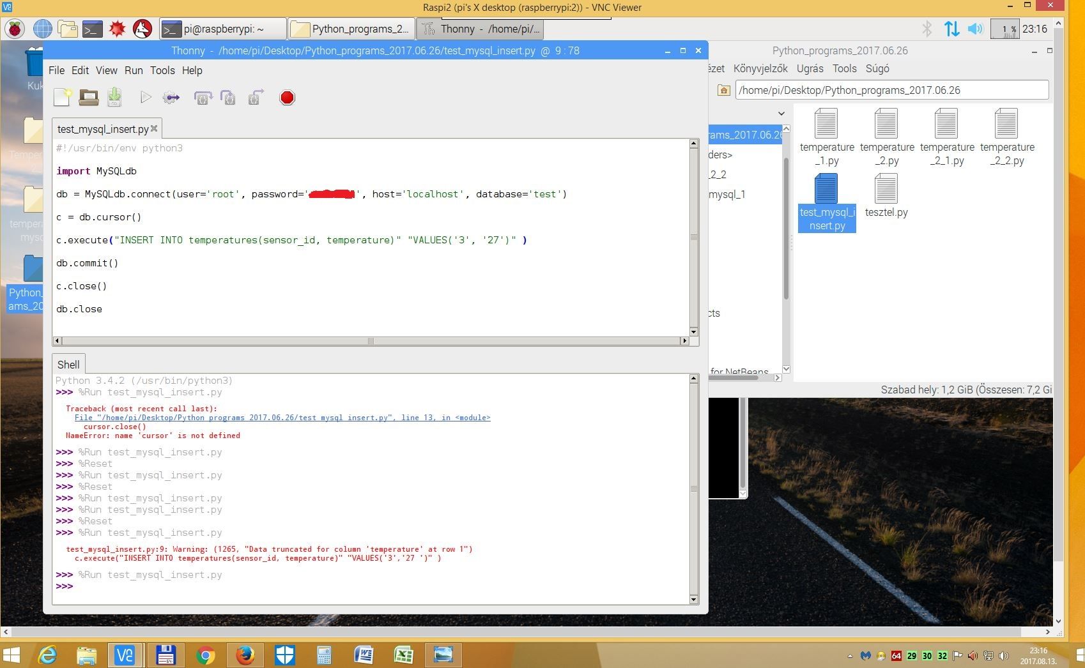Screen dimensions: 1085x668
Task: Select the test_mysql_insert.py editor tab
Action: (103, 129)
